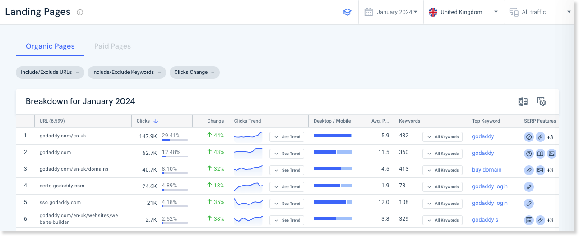
Task: Open the graduation cap tutorial icon
Action: pyautogui.click(x=347, y=12)
